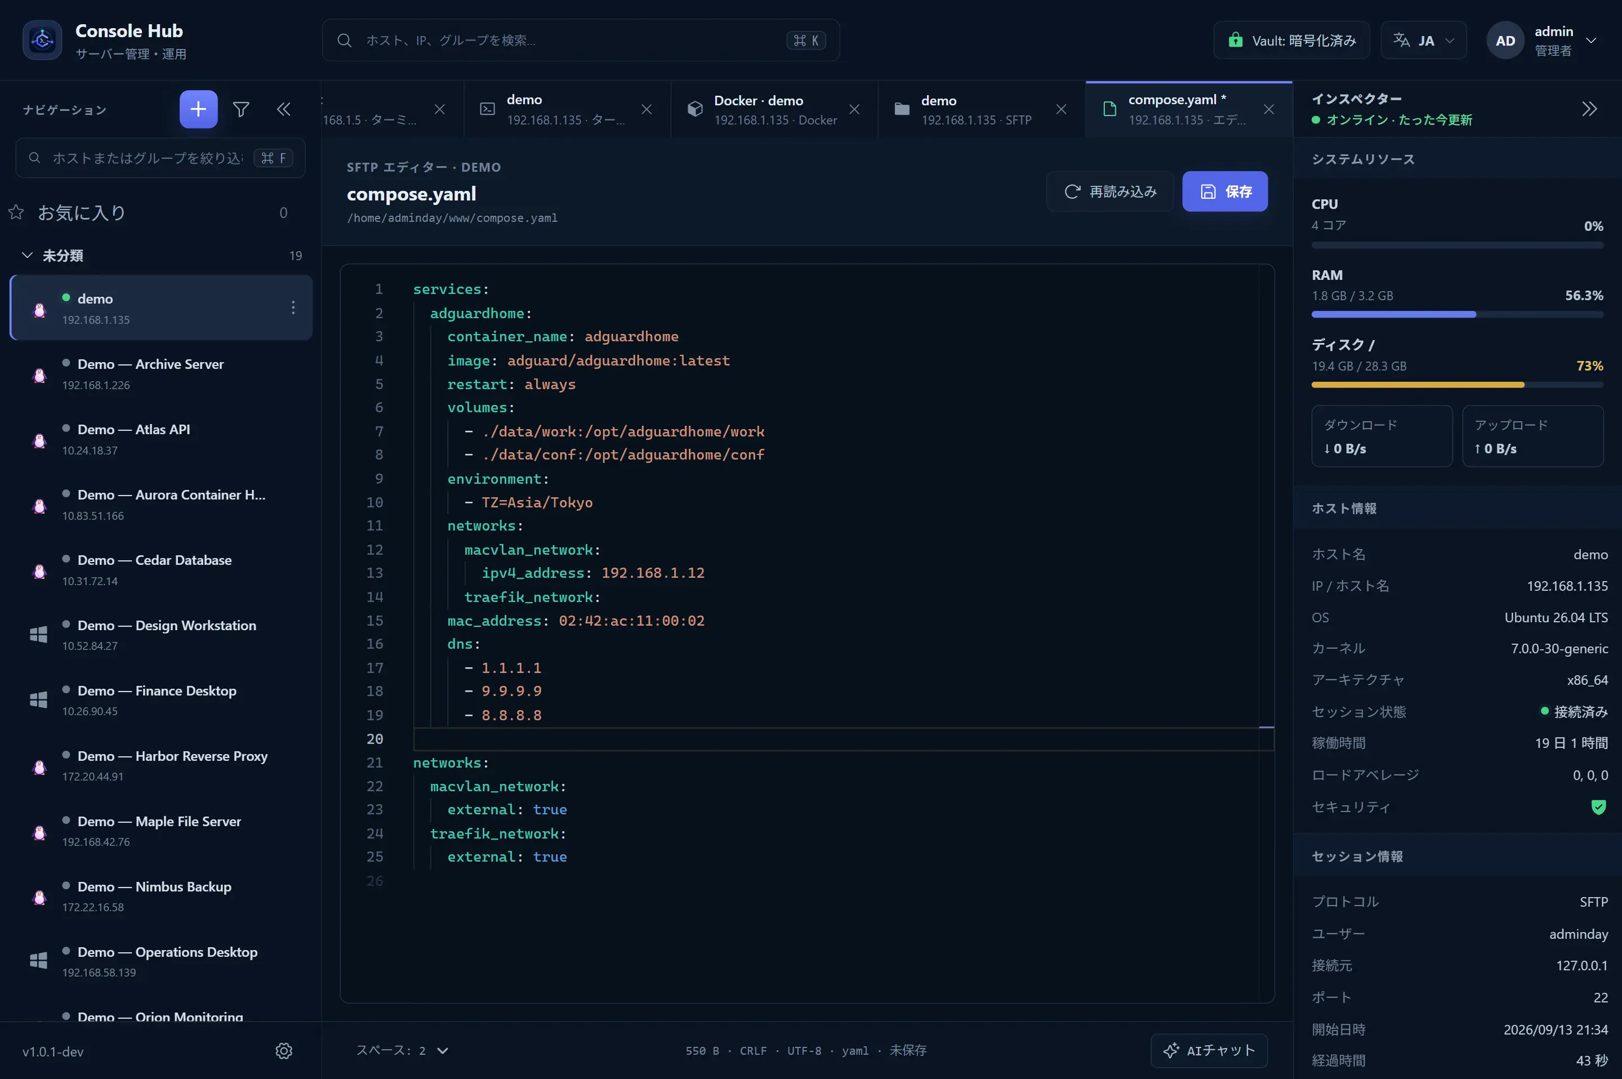Click the RAM usage progress bar
This screenshot has height=1079, width=1622.
[1457, 314]
